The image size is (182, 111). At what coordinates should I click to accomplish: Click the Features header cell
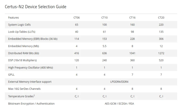(x=13, y=18)
